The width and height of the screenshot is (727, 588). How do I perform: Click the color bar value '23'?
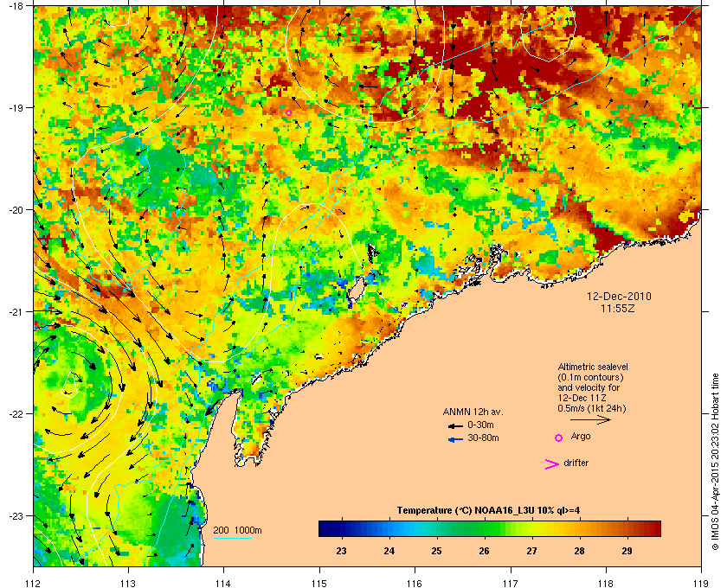tap(341, 551)
